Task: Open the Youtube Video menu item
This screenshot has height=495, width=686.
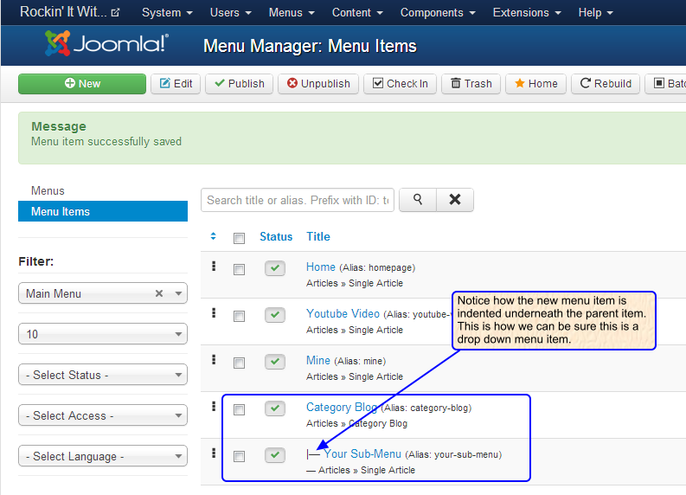Action: (x=343, y=314)
